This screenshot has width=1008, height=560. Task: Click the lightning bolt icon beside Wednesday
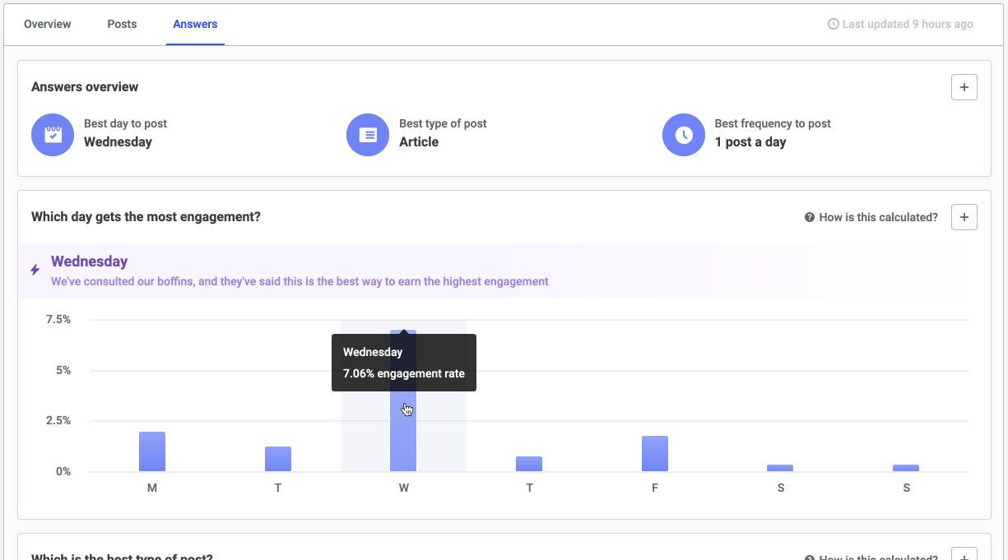tap(34, 270)
